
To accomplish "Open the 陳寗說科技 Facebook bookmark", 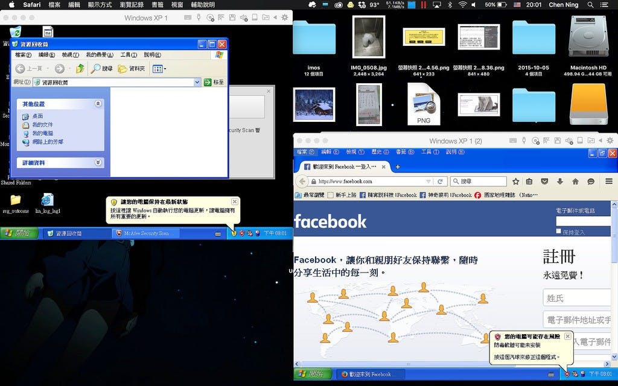I will tap(388, 195).
